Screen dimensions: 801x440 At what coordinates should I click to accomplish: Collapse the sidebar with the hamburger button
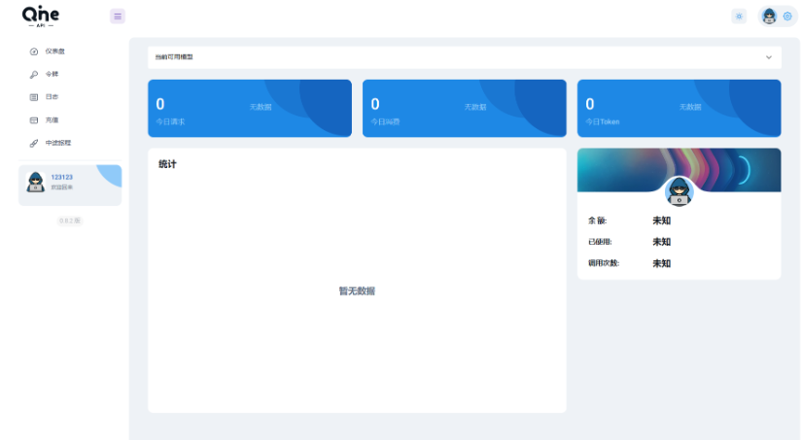(118, 16)
